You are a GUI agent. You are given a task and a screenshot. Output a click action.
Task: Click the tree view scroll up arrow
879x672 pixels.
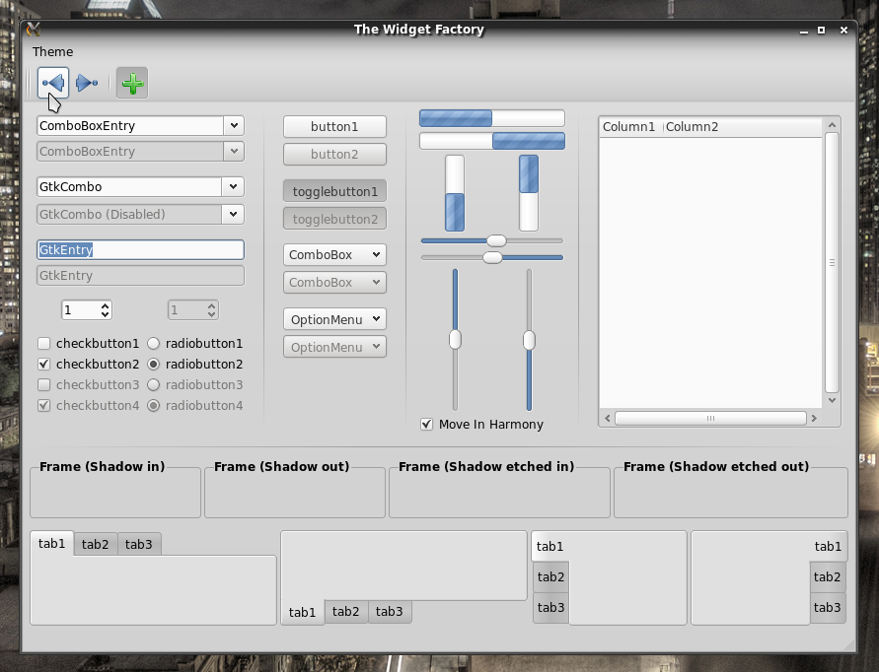tap(832, 125)
